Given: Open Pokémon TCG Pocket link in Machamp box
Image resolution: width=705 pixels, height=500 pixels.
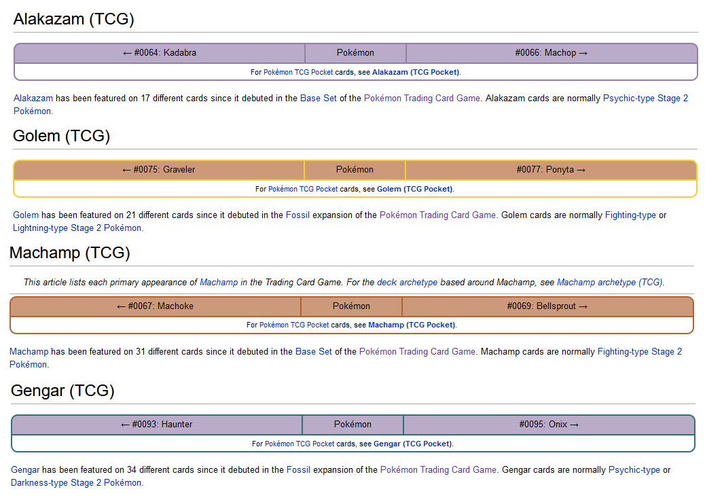Looking at the screenshot, I should 294,325.
